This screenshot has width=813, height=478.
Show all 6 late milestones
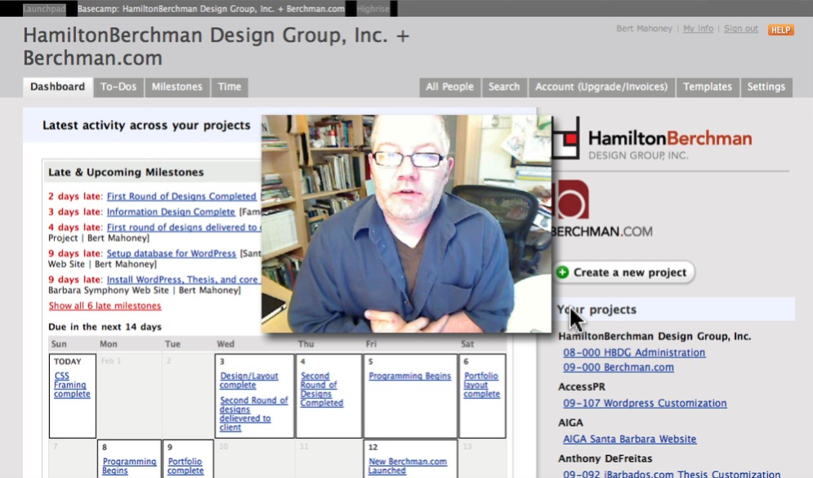point(105,306)
